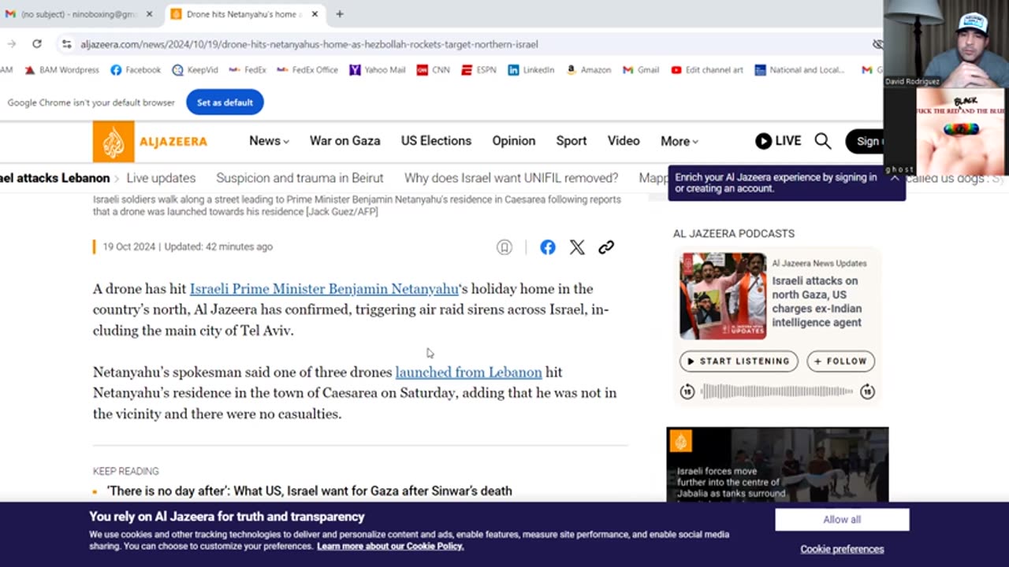This screenshot has width=1009, height=567.
Task: Rewind the podcast 15 seconds
Action: (687, 391)
